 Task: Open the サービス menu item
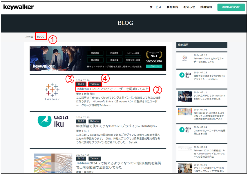tap(155, 7)
